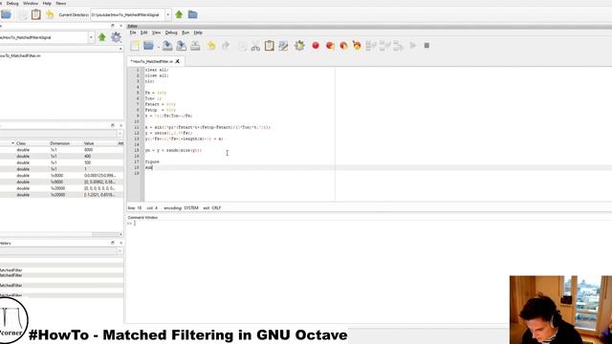
Task: Toggle breakpoint with red dot icon
Action: click(x=316, y=46)
